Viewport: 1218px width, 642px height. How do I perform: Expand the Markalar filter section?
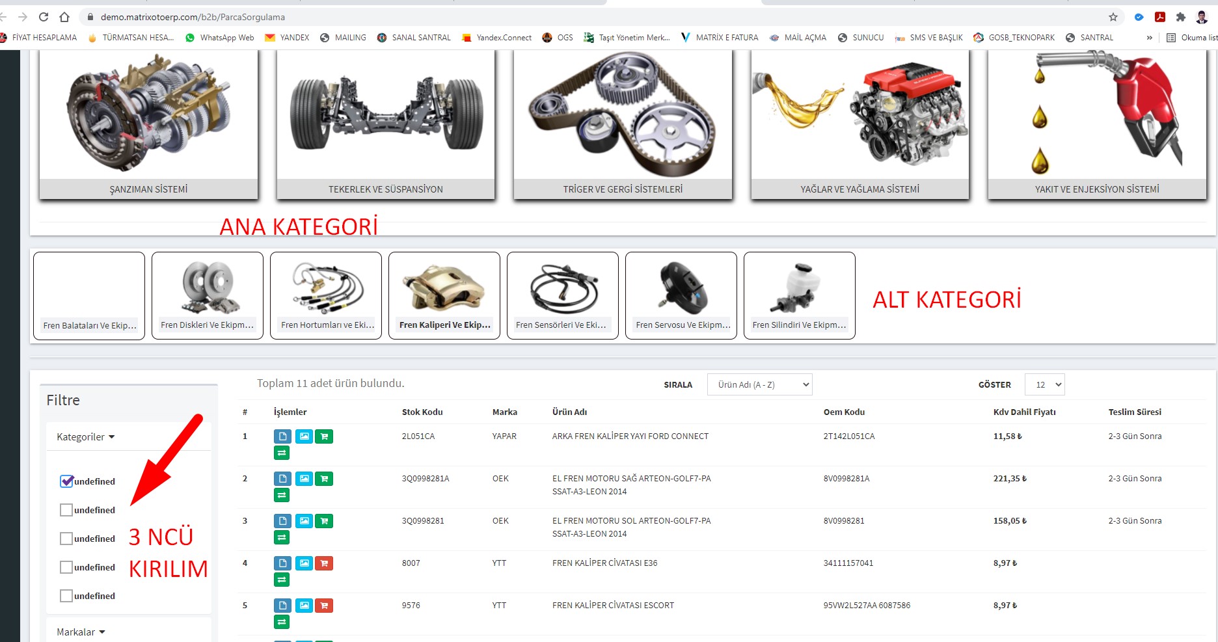pyautogui.click(x=81, y=632)
